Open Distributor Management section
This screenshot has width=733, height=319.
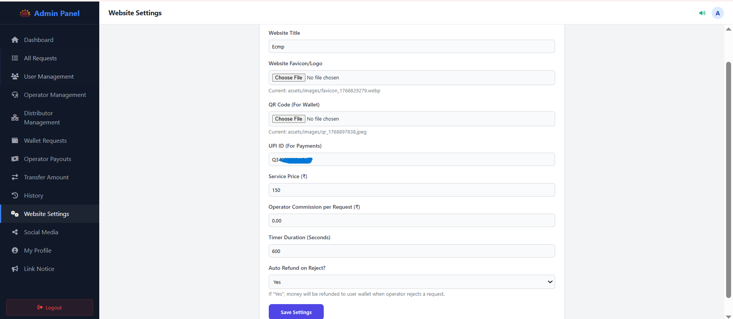coord(42,118)
